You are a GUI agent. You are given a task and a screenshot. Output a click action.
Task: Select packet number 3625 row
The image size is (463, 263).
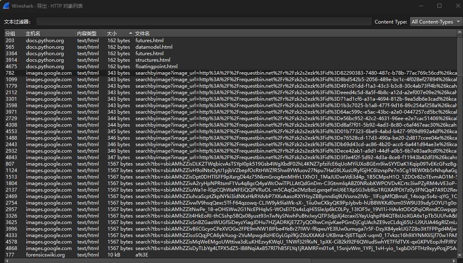tap(231, 222)
